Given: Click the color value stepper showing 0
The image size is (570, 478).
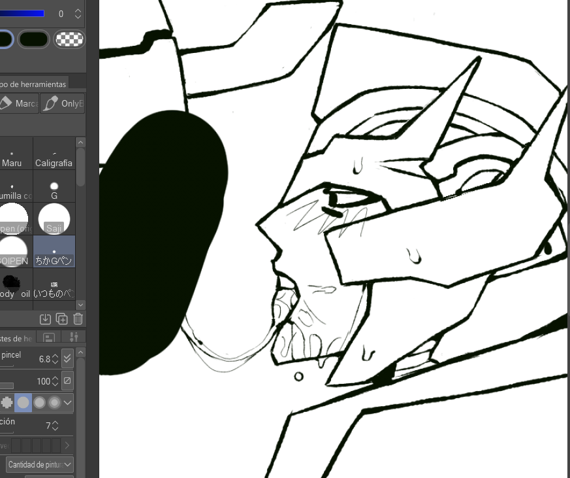Looking at the screenshot, I should click(78, 14).
